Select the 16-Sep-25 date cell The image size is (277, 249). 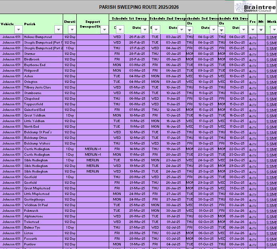coord(206,115)
